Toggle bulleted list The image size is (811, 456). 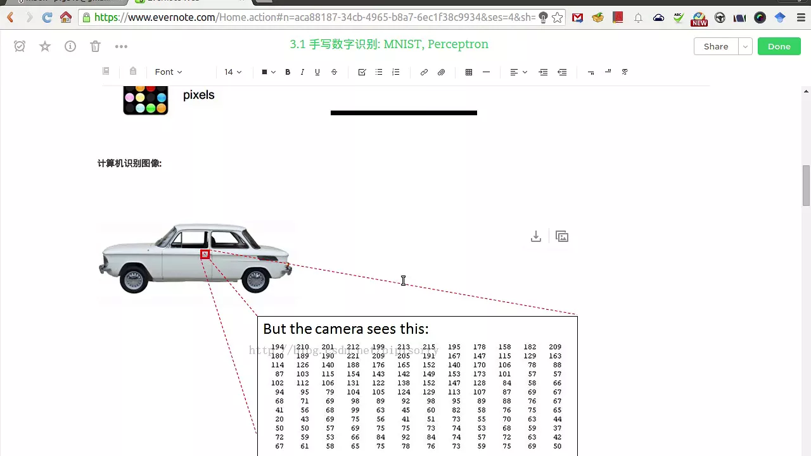coord(379,72)
